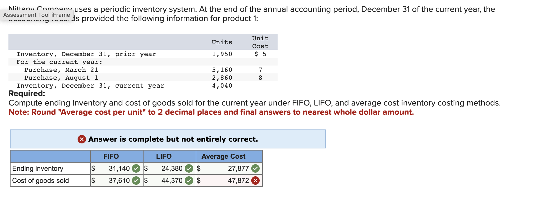This screenshot has width=552, height=200.
Task: Select the LIFO ending inventory value 24,380
Action: [172, 168]
